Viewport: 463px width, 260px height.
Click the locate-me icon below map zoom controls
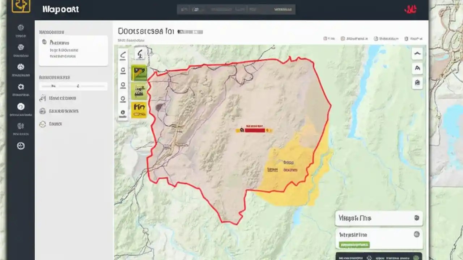coord(122,113)
